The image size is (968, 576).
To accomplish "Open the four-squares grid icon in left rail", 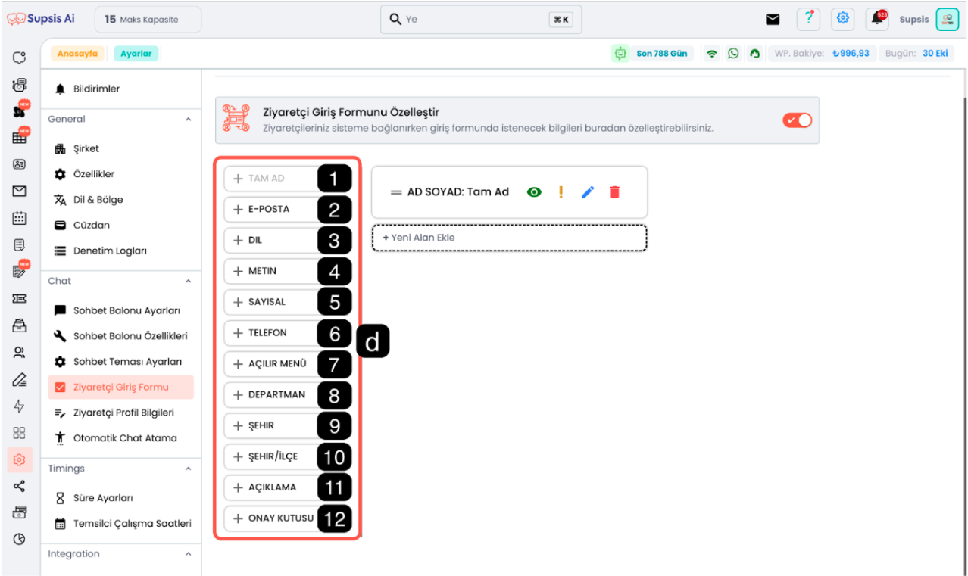I will 20,433.
